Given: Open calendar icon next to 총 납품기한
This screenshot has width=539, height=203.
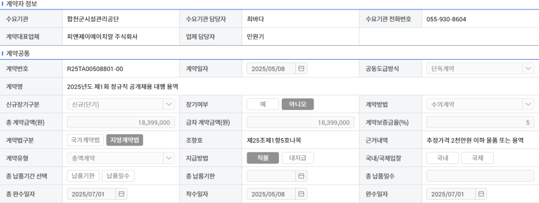Looking at the screenshot, I should coord(301,176).
